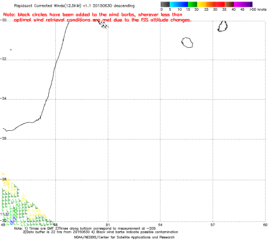Click the dark purple >50 knots legend segment
Viewport: 268px width, 243px height.
251,4
